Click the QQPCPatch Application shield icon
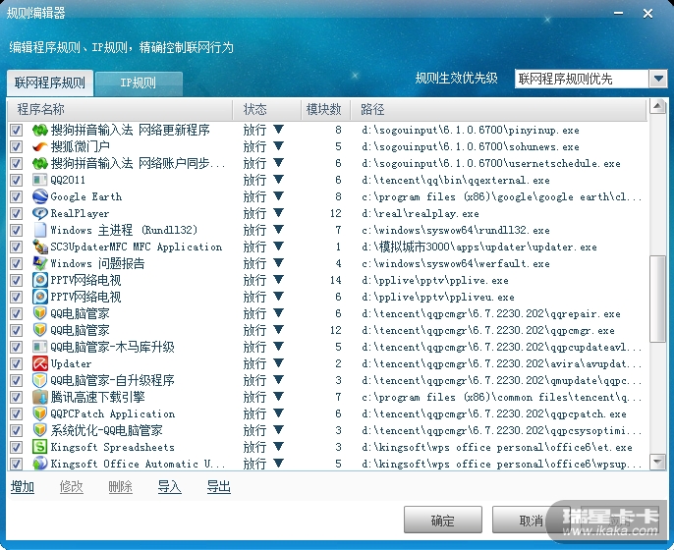Screen dimensions: 674x550 40,413
